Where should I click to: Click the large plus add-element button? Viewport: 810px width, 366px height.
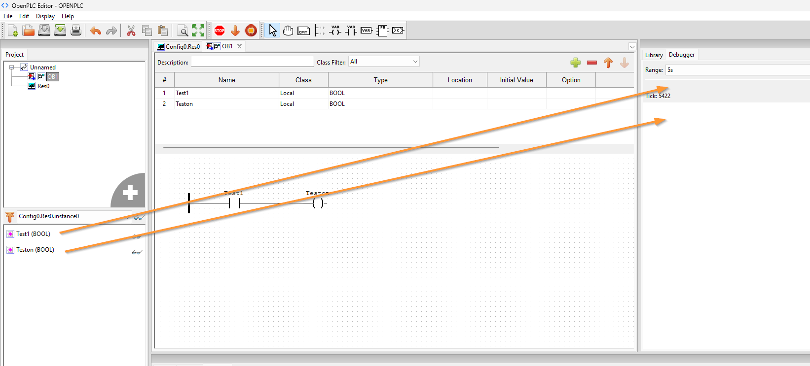click(130, 193)
